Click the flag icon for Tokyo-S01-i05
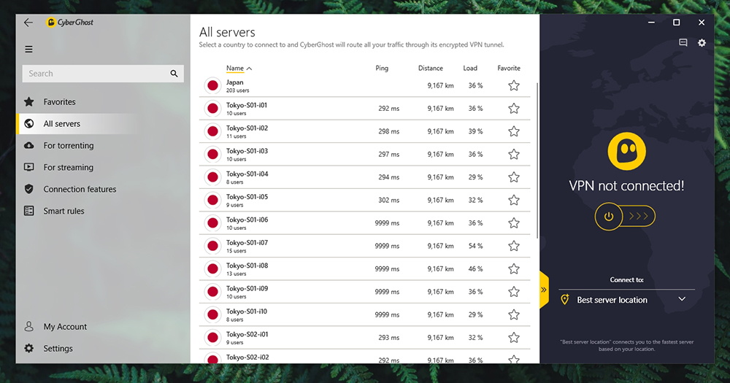Image resolution: width=730 pixels, height=383 pixels. (212, 200)
